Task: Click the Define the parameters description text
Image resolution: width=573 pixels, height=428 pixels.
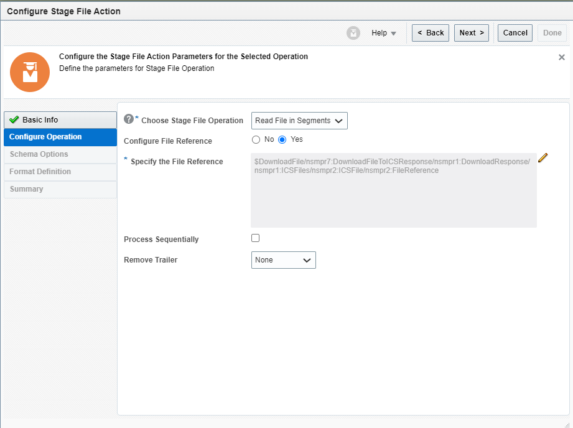Action: tap(137, 68)
